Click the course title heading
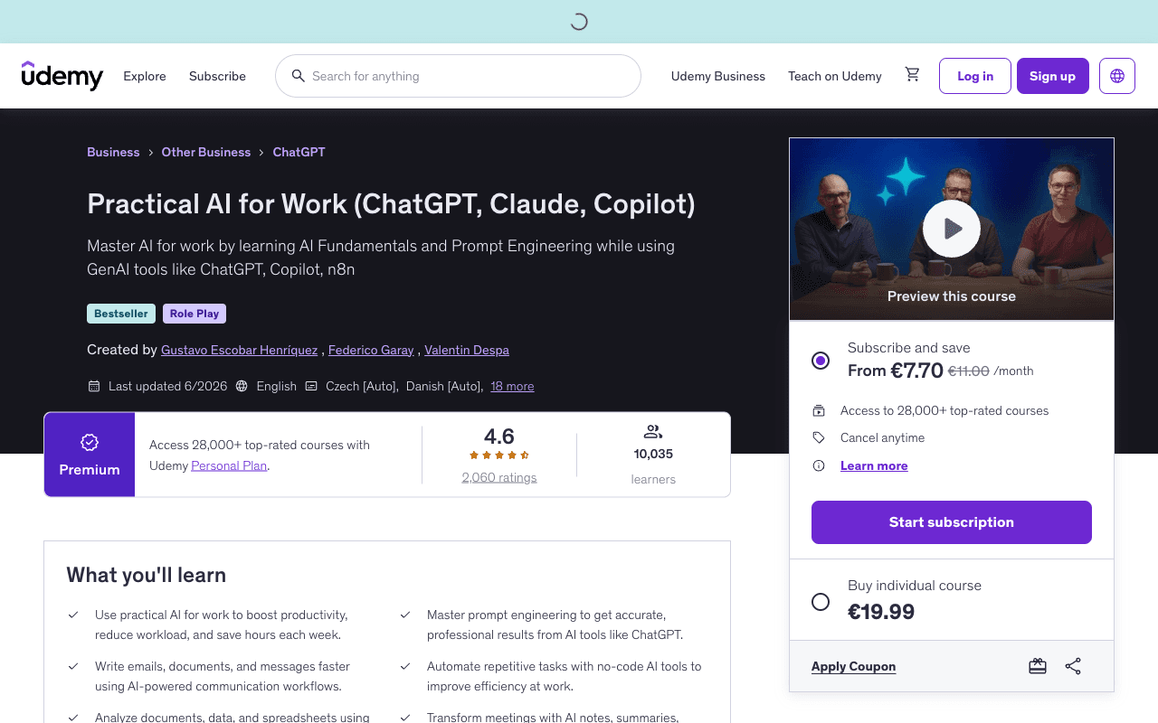 [391, 204]
